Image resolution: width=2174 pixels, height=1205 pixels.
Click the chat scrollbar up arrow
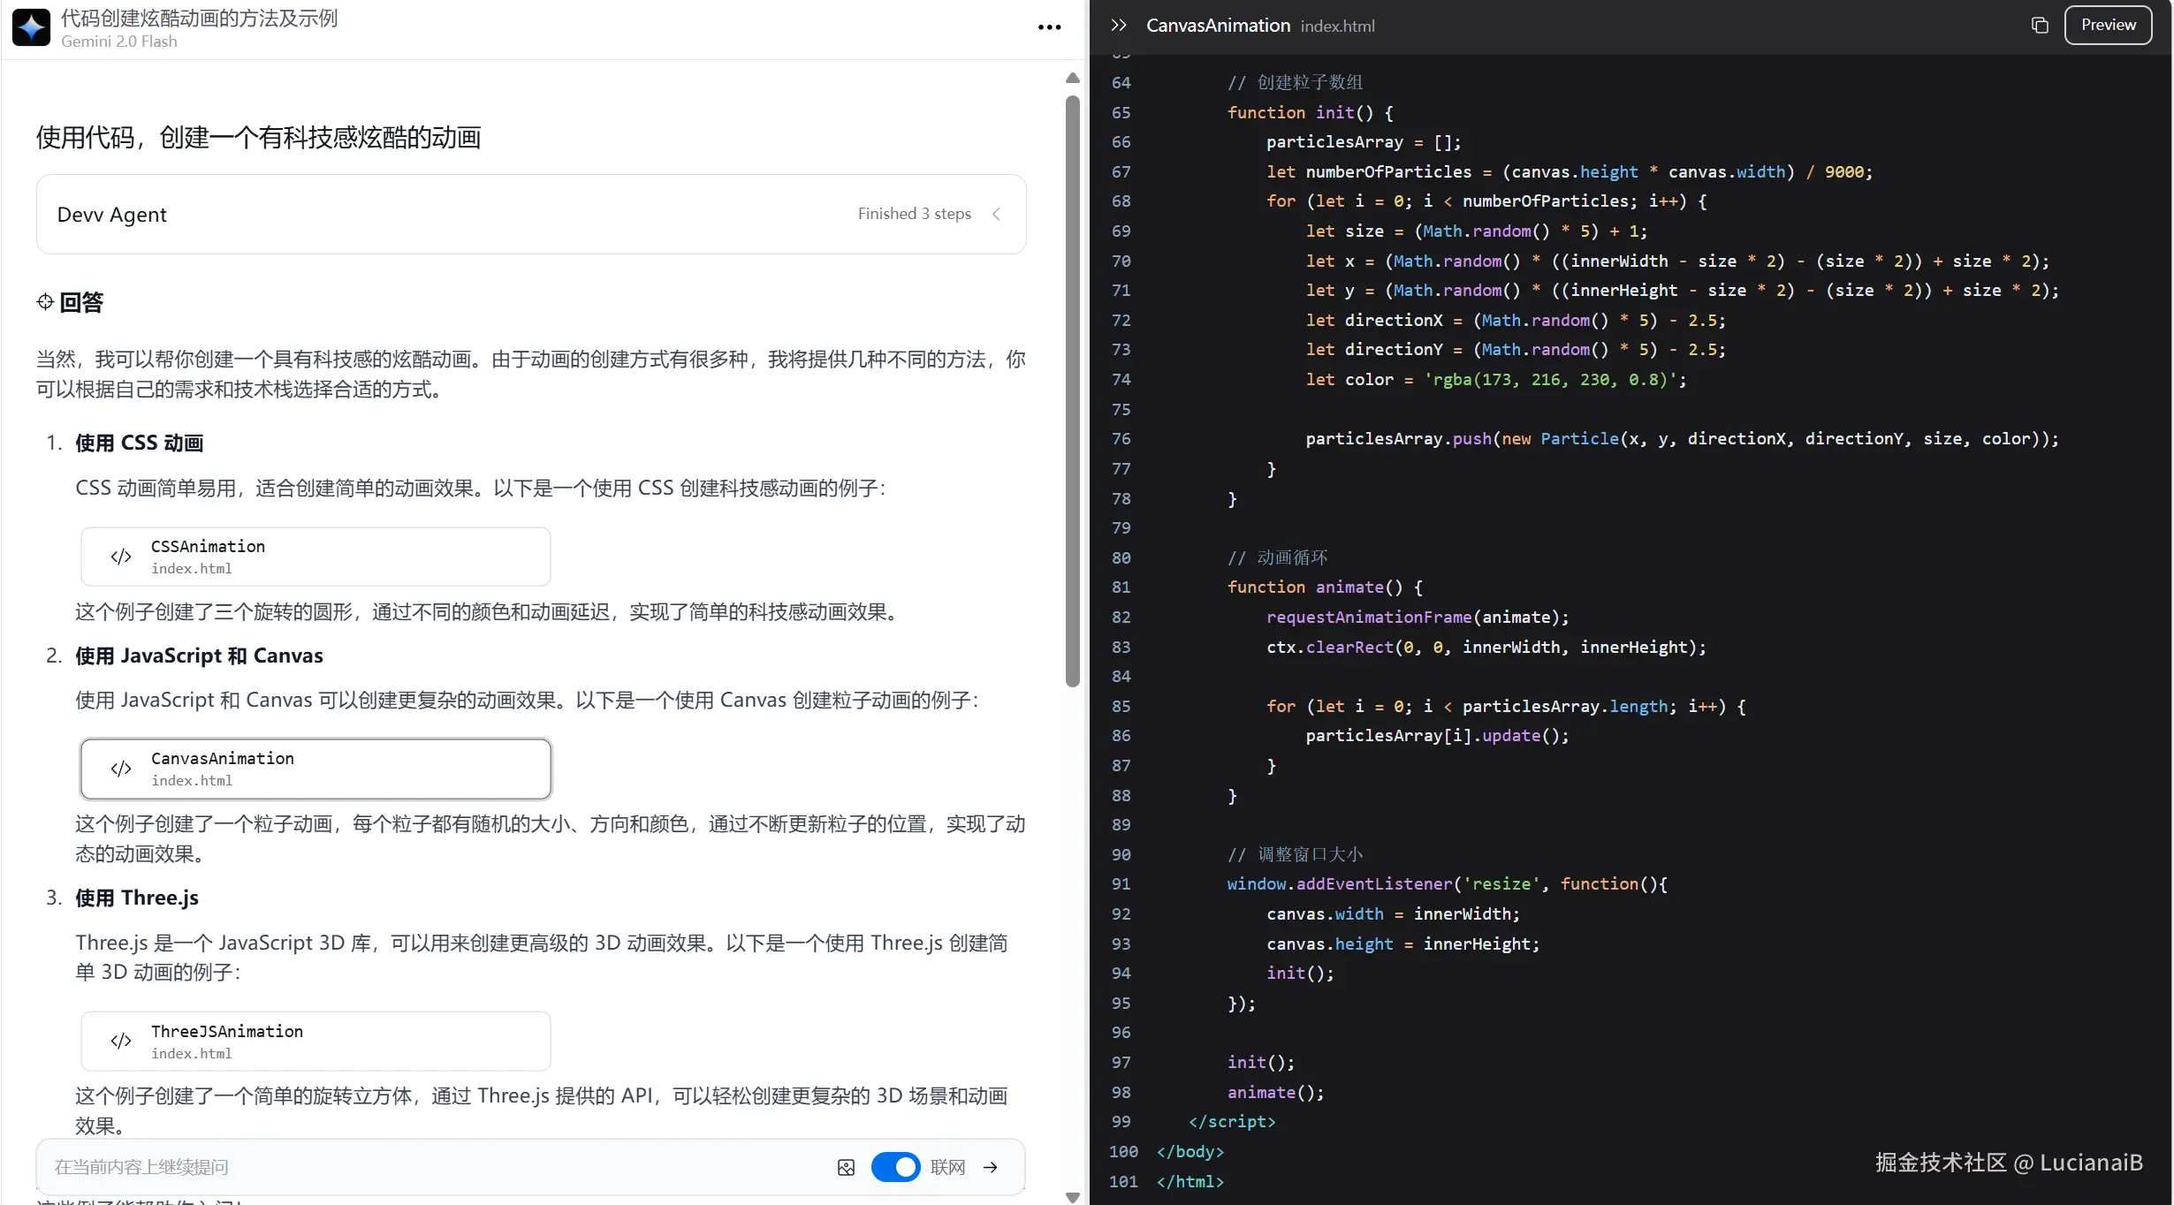click(x=1073, y=78)
